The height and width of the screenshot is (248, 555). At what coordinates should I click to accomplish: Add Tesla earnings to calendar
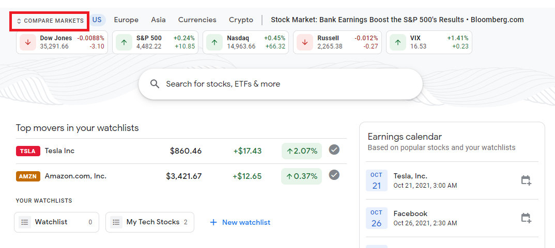click(527, 180)
